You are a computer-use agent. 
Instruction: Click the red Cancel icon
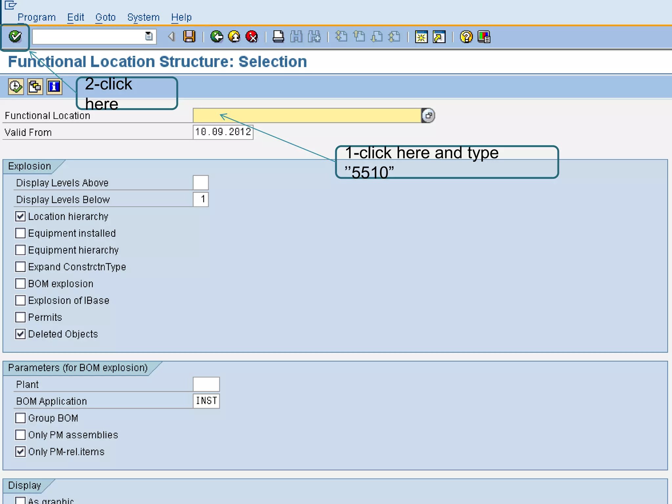(252, 37)
